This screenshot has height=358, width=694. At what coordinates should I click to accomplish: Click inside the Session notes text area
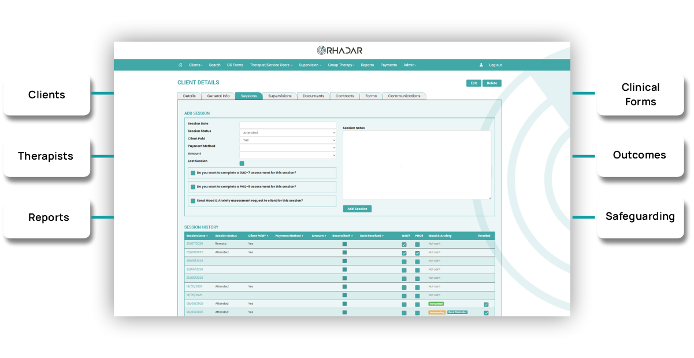[x=417, y=165]
